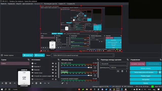Screen dimensions: 162x91
Task: Undock the Управление panel
Action: [x=160, y=60]
